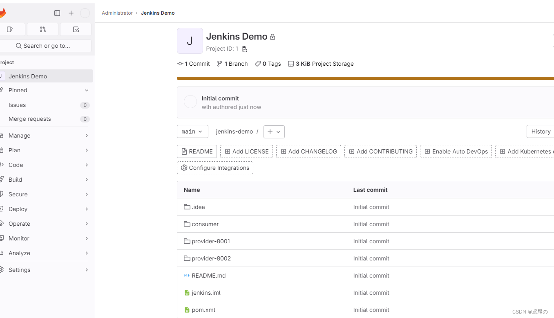
Task: Open the add file plus dropdown
Action: pyautogui.click(x=274, y=132)
